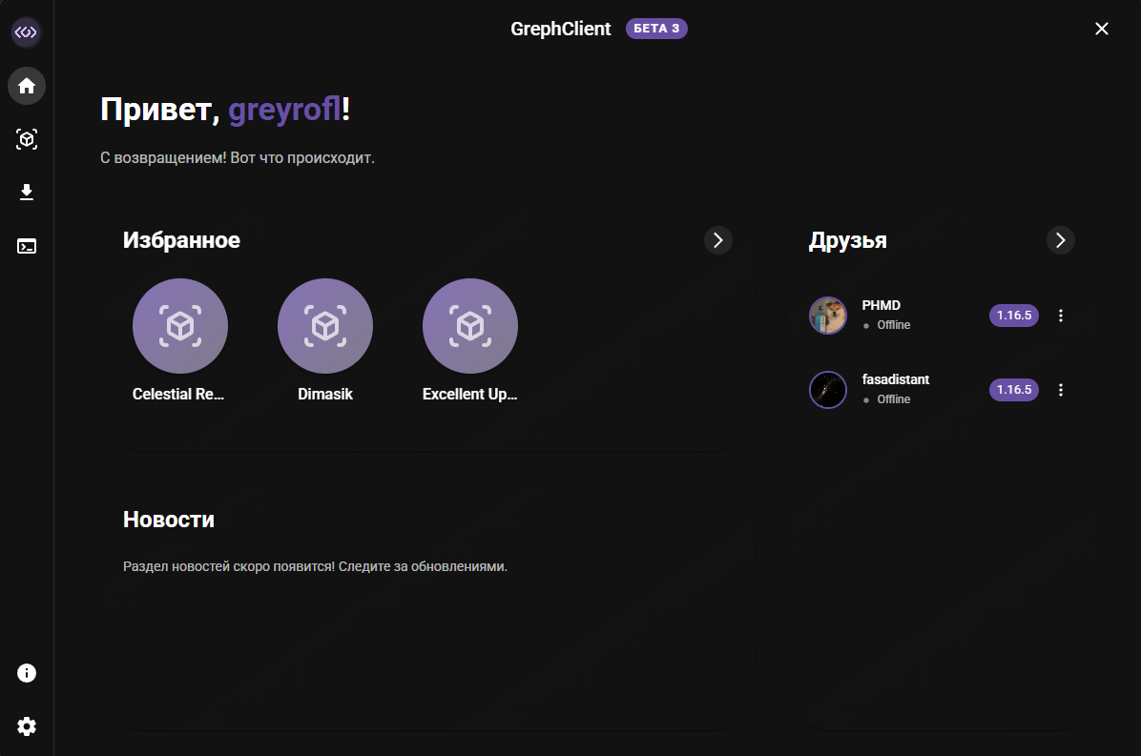This screenshot has height=756, width=1141.
Task: Open the Excellent Up... favorite instance
Action: tap(470, 326)
